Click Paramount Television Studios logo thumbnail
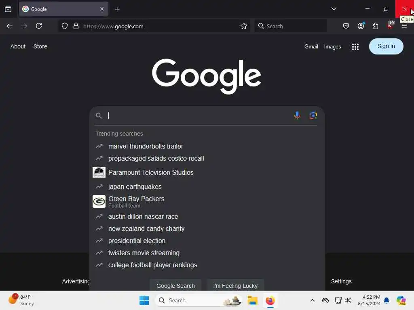Screen dimensions: 414x310 [x=99, y=172]
